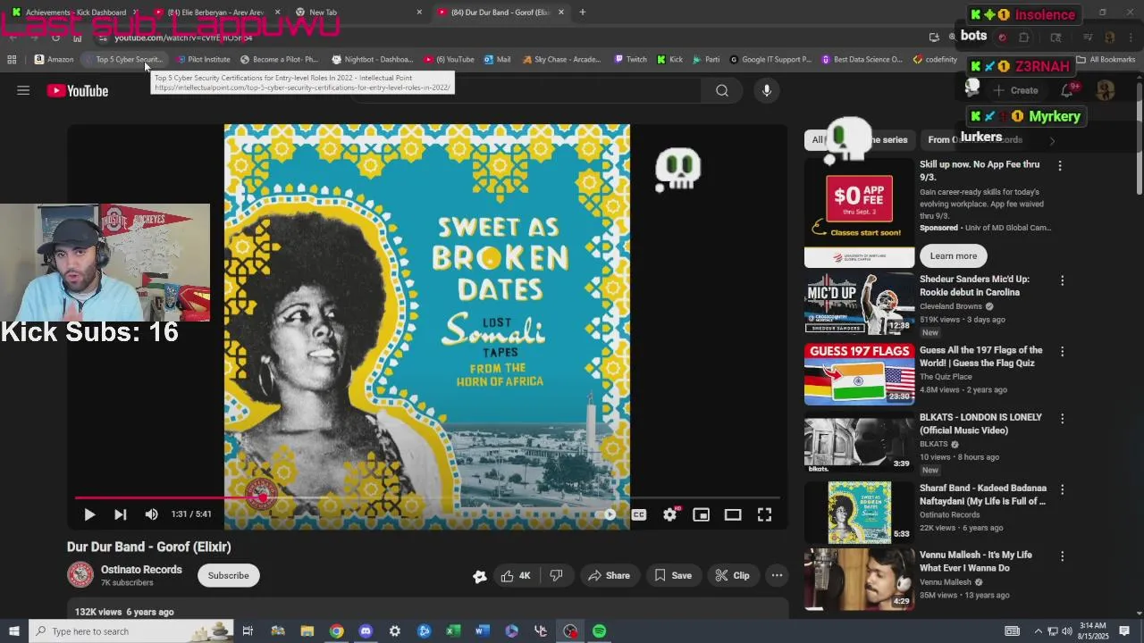
Task: Share the video
Action: (609, 575)
